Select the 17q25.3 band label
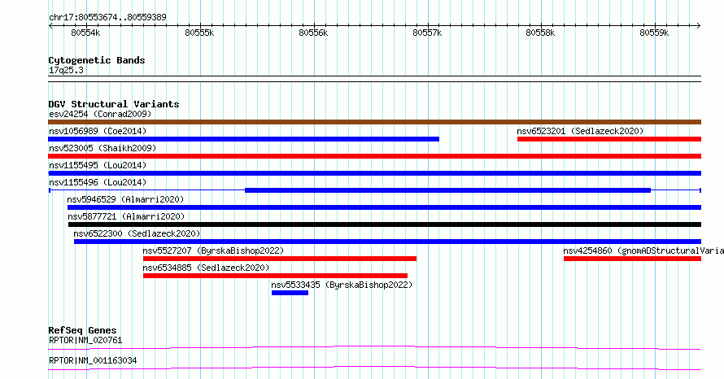724x379 pixels. pyautogui.click(x=66, y=70)
